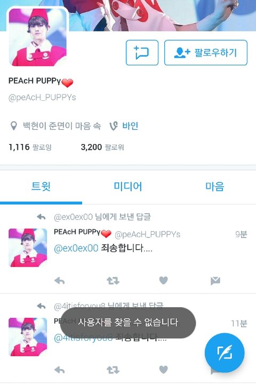256x384 pixels.
Task: Tap the floating compose tweet button
Action: click(x=225, y=353)
